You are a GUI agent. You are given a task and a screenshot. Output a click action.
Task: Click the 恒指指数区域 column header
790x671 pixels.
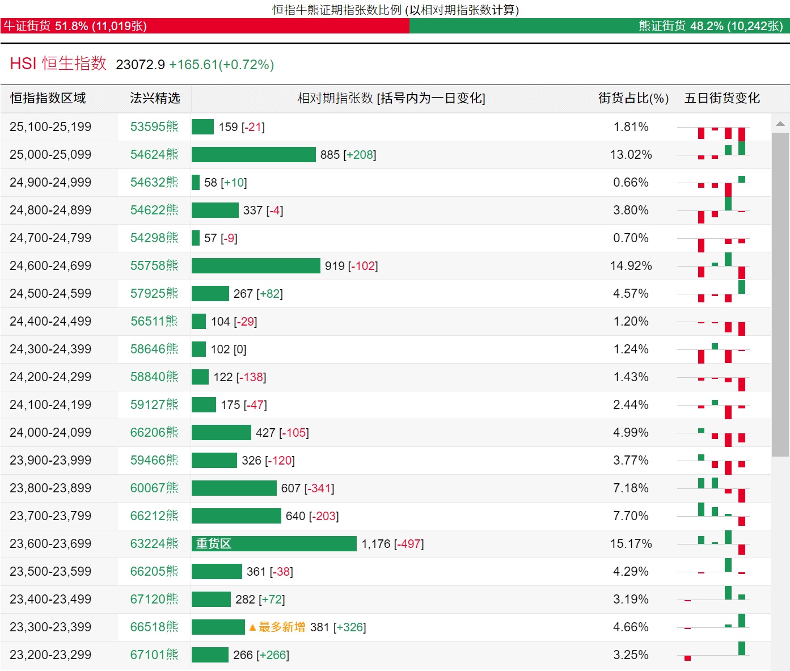[48, 98]
